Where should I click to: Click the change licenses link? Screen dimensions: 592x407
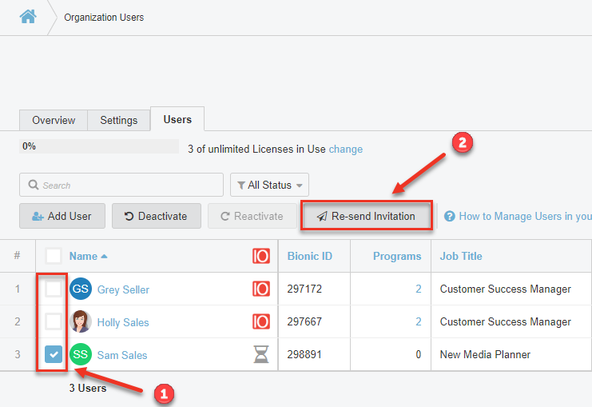point(345,149)
